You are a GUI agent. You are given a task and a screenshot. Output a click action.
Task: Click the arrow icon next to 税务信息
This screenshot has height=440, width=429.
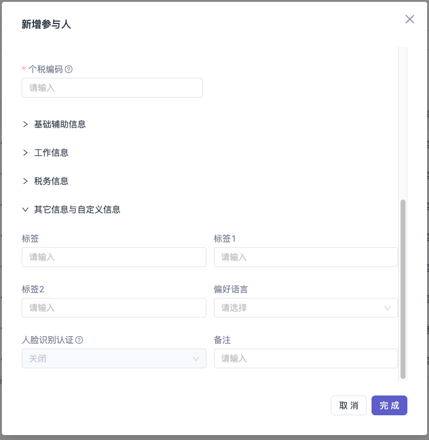pos(25,181)
